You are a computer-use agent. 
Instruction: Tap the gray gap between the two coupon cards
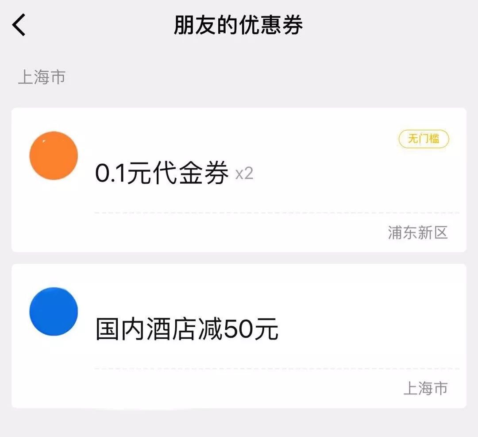click(x=239, y=258)
